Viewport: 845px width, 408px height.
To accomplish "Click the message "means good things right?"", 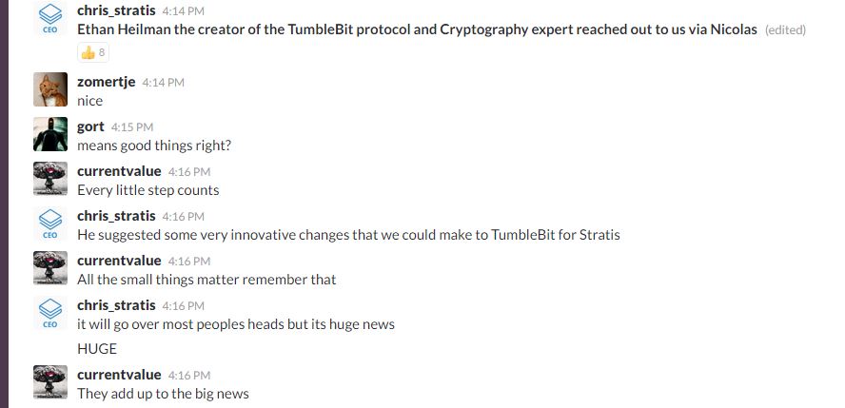I will (x=154, y=146).
